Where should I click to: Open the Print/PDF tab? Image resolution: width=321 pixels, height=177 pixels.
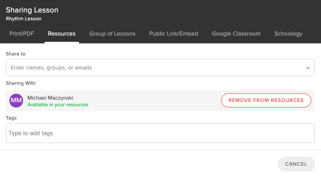[22, 34]
